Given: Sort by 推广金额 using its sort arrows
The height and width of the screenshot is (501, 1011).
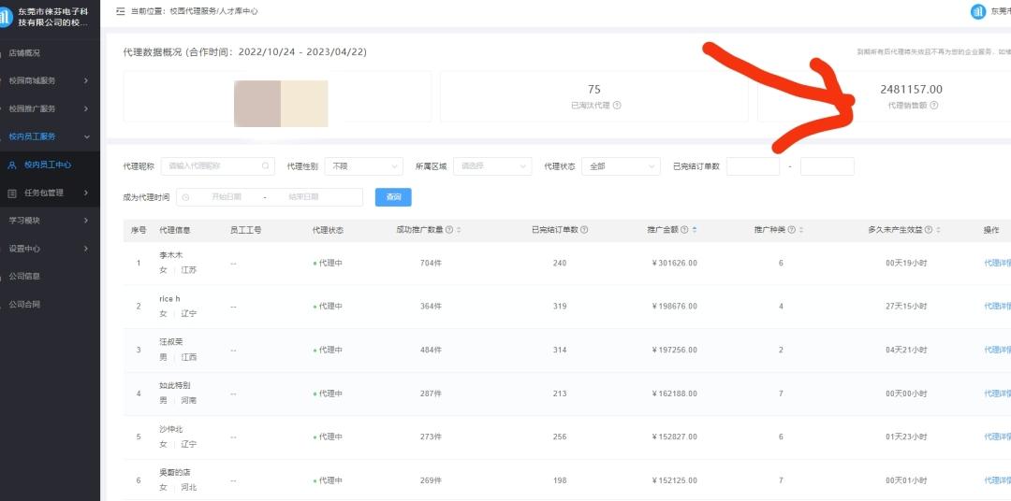Looking at the screenshot, I should click(694, 230).
